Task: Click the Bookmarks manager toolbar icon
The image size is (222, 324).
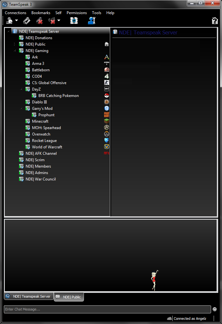Action: click(26, 21)
